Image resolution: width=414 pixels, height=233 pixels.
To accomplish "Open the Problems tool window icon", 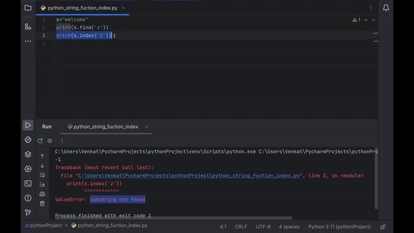I will tap(28, 198).
